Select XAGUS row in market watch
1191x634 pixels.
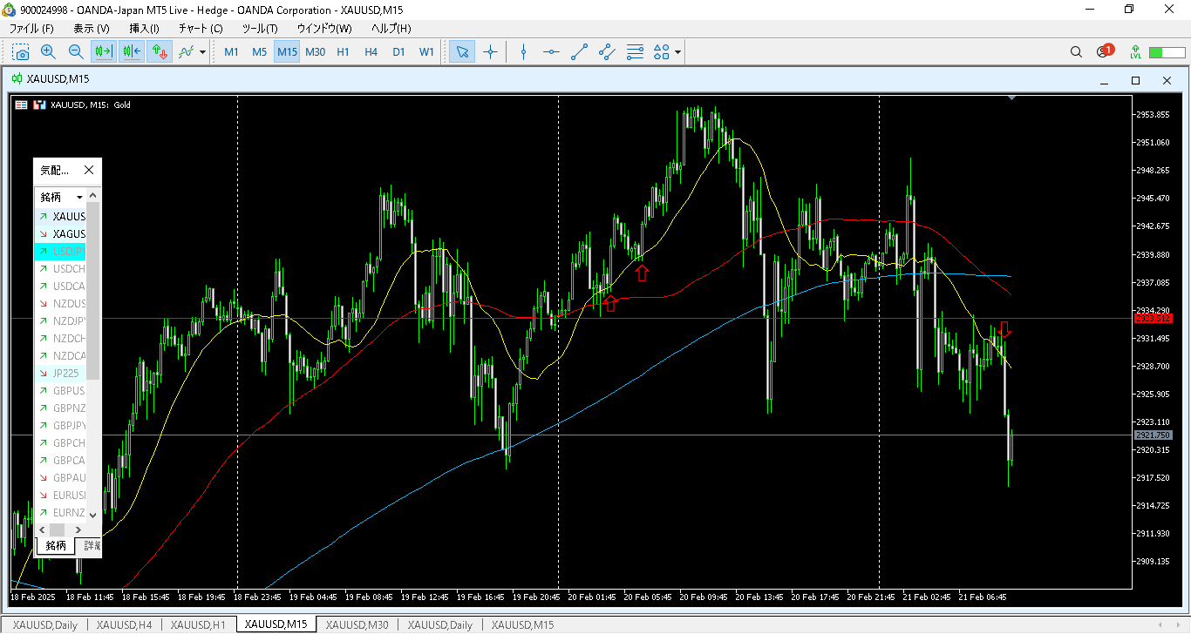point(61,233)
